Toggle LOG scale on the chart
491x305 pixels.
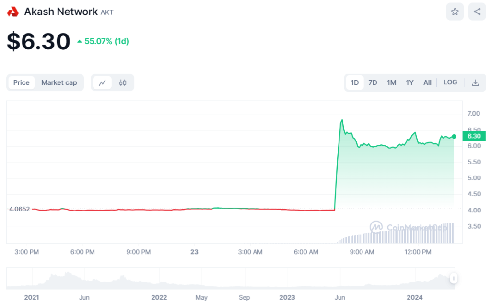pos(450,82)
